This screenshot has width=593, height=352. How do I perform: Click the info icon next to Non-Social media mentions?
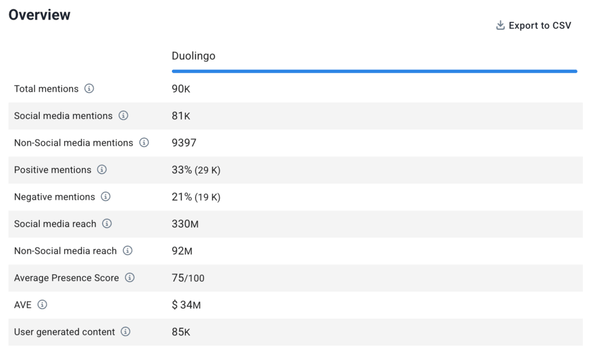[x=144, y=143]
